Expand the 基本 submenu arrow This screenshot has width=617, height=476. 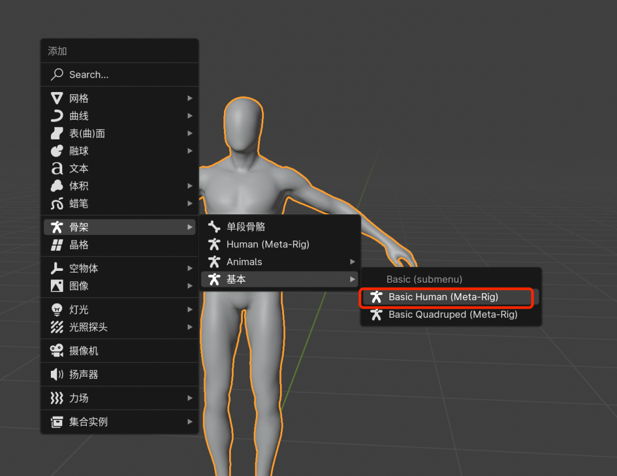pos(352,279)
